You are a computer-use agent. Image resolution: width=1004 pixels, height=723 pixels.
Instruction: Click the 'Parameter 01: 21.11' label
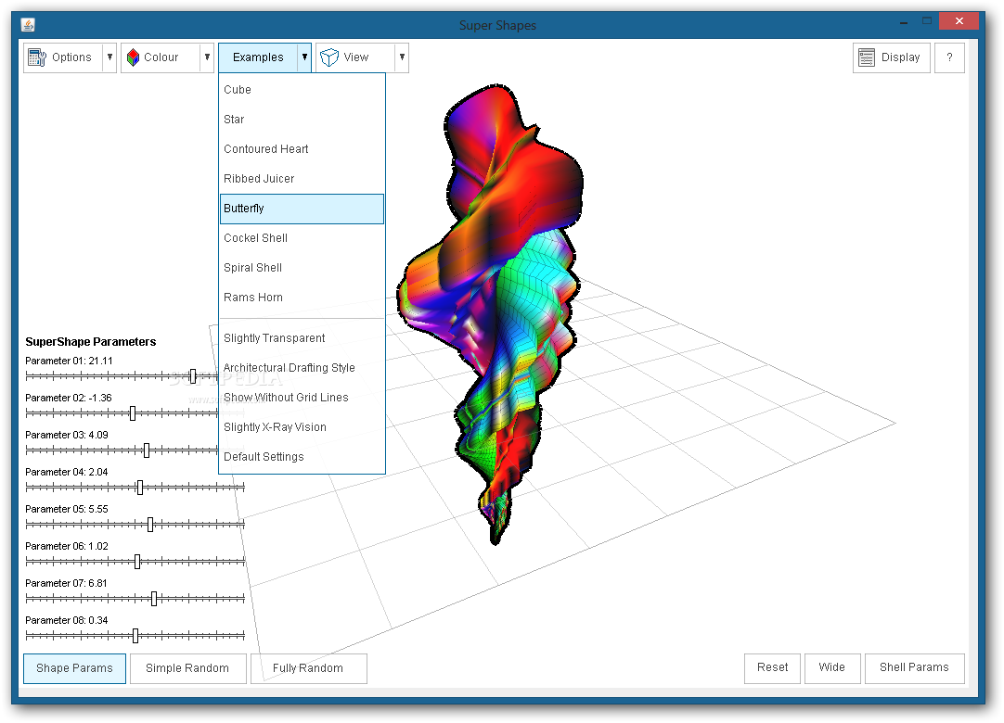pyautogui.click(x=69, y=361)
